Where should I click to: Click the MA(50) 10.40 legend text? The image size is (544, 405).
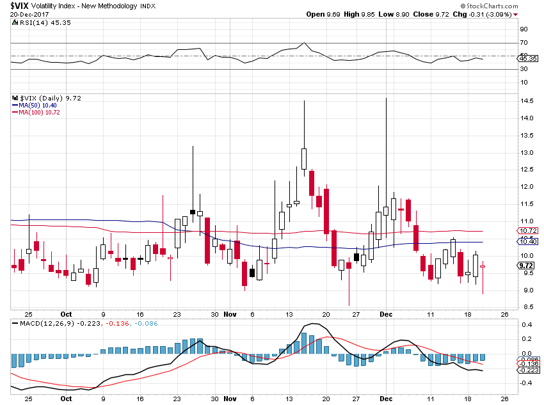[38, 106]
